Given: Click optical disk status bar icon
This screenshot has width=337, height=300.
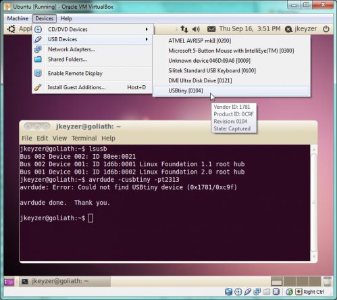Looking at the screenshot, I should 238,292.
